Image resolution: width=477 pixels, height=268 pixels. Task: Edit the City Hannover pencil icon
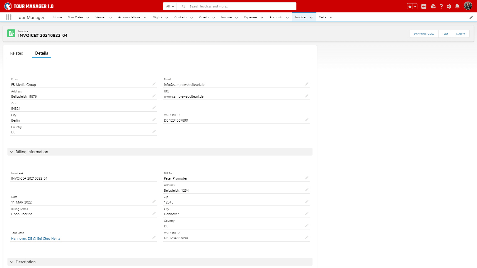[307, 213]
